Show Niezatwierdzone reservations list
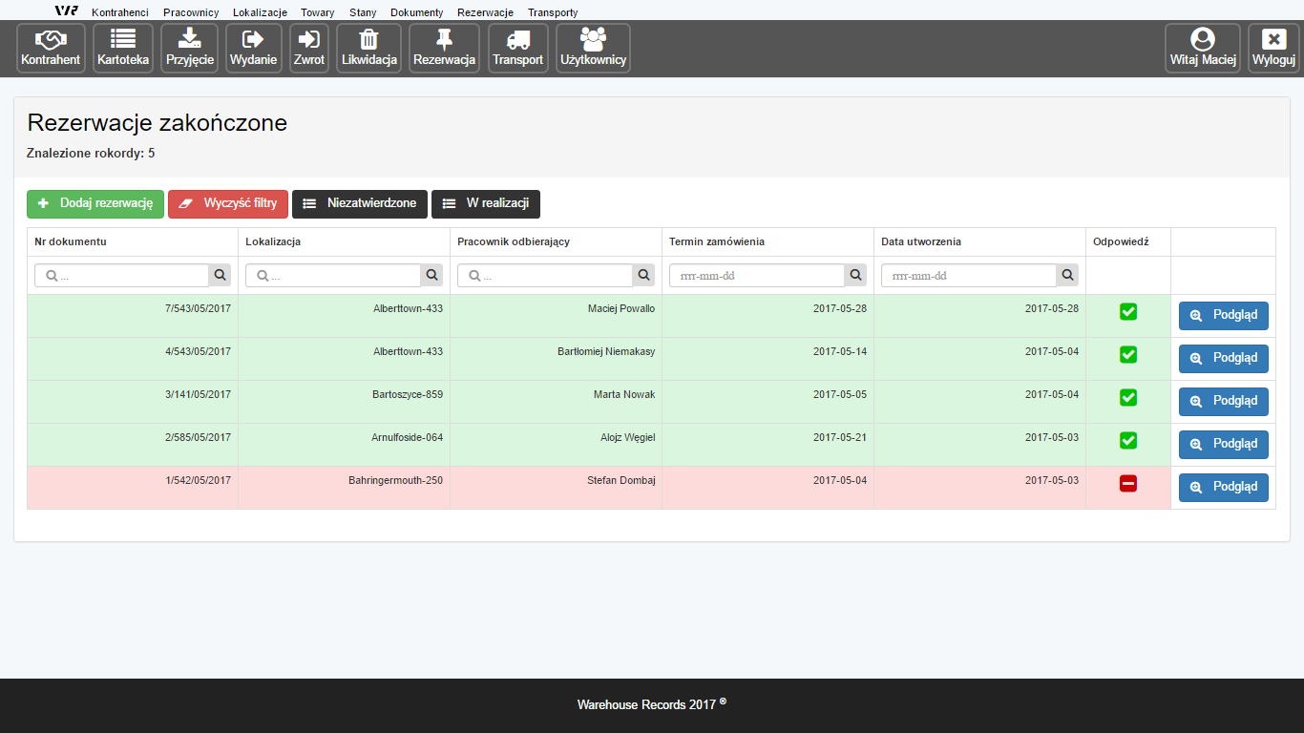The image size is (1304, 733). [x=360, y=204]
